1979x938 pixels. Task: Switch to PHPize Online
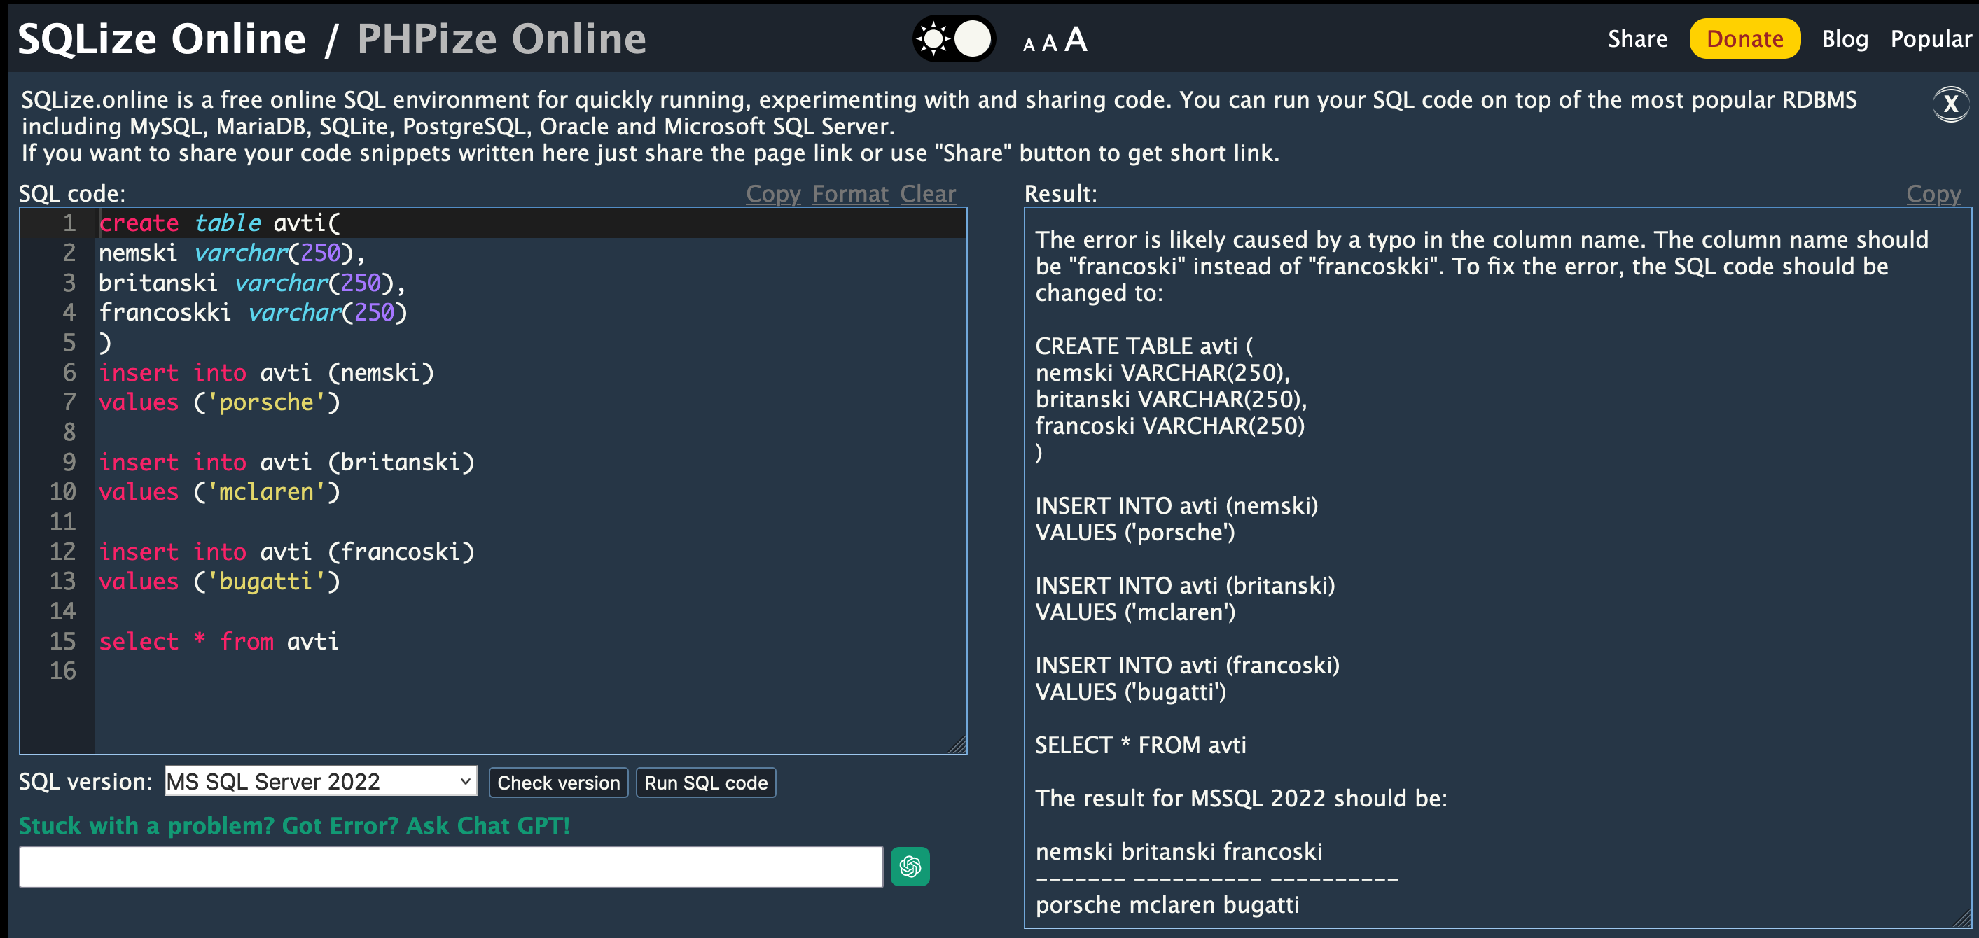(x=501, y=38)
